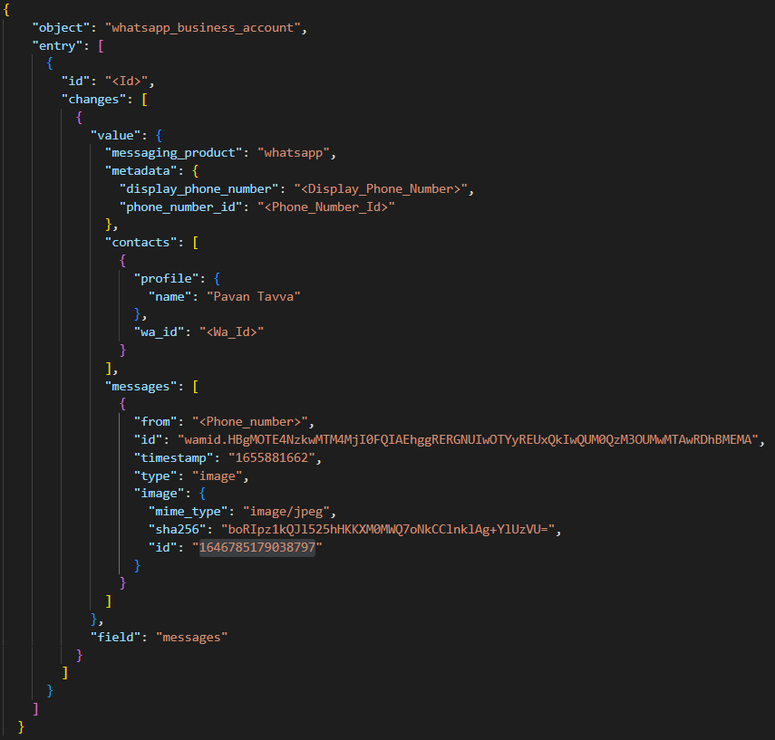Click the "metadata" key

tap(140, 171)
